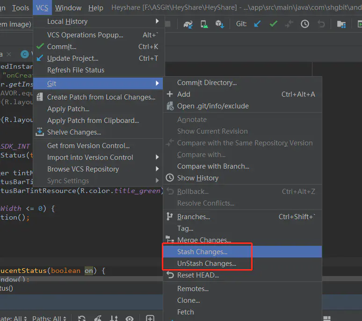Open the AVD Manager toolbar icon
Image resolution: width=362 pixels, height=321 pixels.
click(x=204, y=24)
